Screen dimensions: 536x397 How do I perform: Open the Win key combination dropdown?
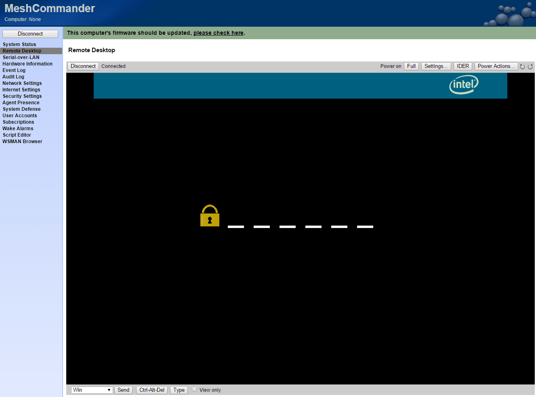92,390
